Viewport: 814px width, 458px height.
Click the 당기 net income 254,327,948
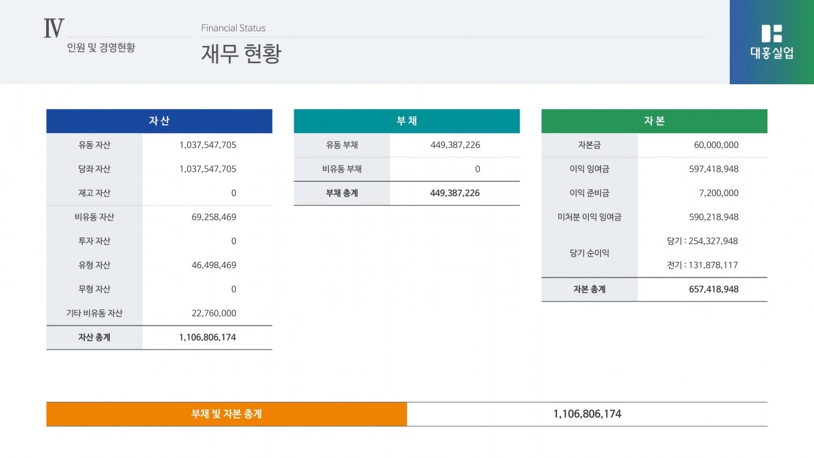[702, 242]
